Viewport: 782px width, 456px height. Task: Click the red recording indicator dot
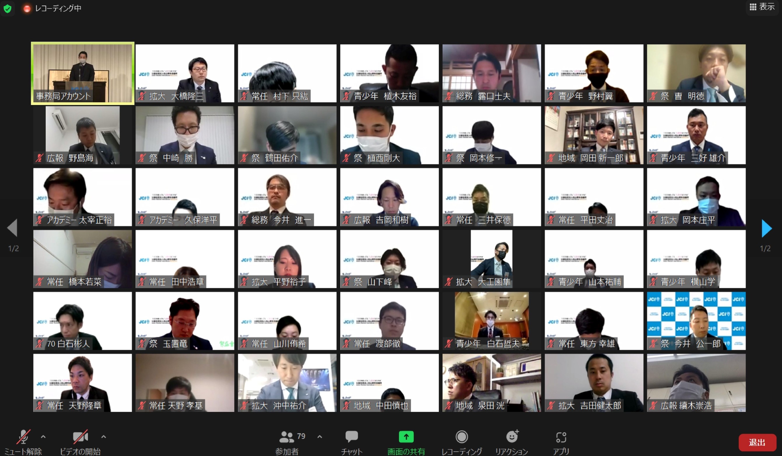(x=27, y=9)
